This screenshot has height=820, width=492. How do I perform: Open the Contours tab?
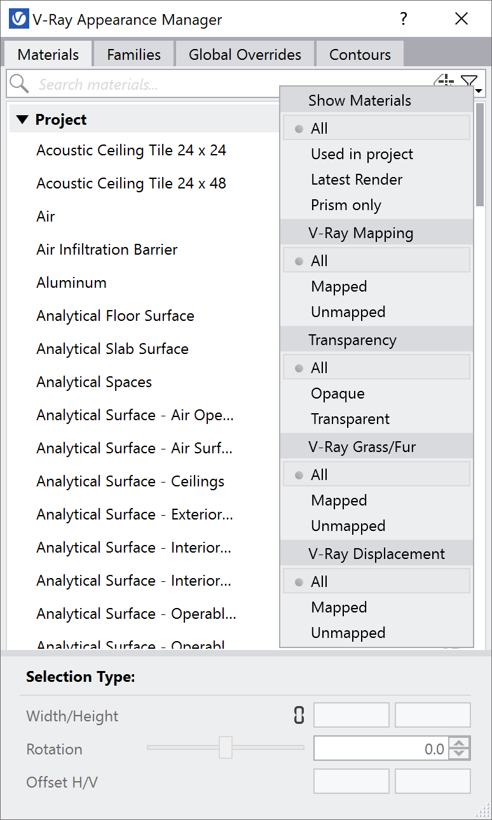[x=360, y=55]
